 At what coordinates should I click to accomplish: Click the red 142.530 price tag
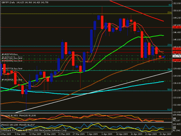click(x=177, y=52)
